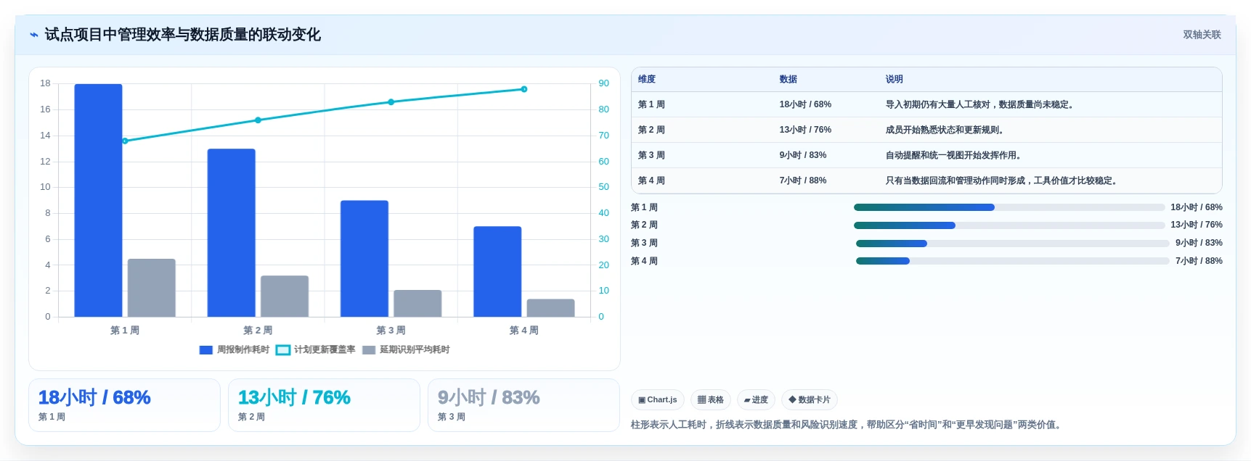1251x461 pixels.
Task: Click the 第 2 周 progress bar
Action: coord(1009,225)
